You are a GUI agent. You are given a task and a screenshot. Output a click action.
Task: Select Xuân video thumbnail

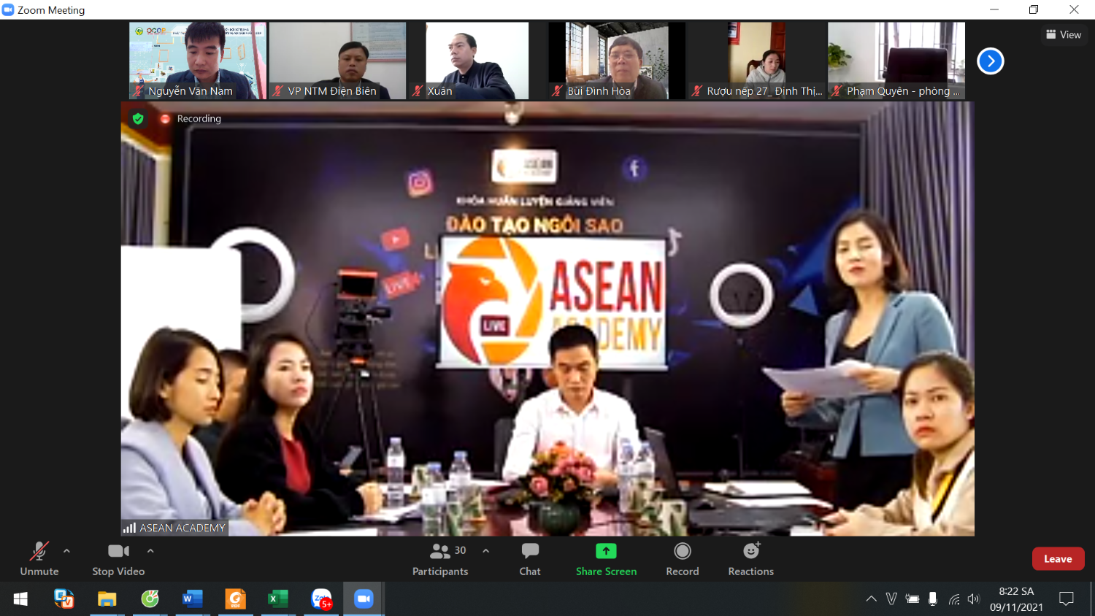(477, 61)
